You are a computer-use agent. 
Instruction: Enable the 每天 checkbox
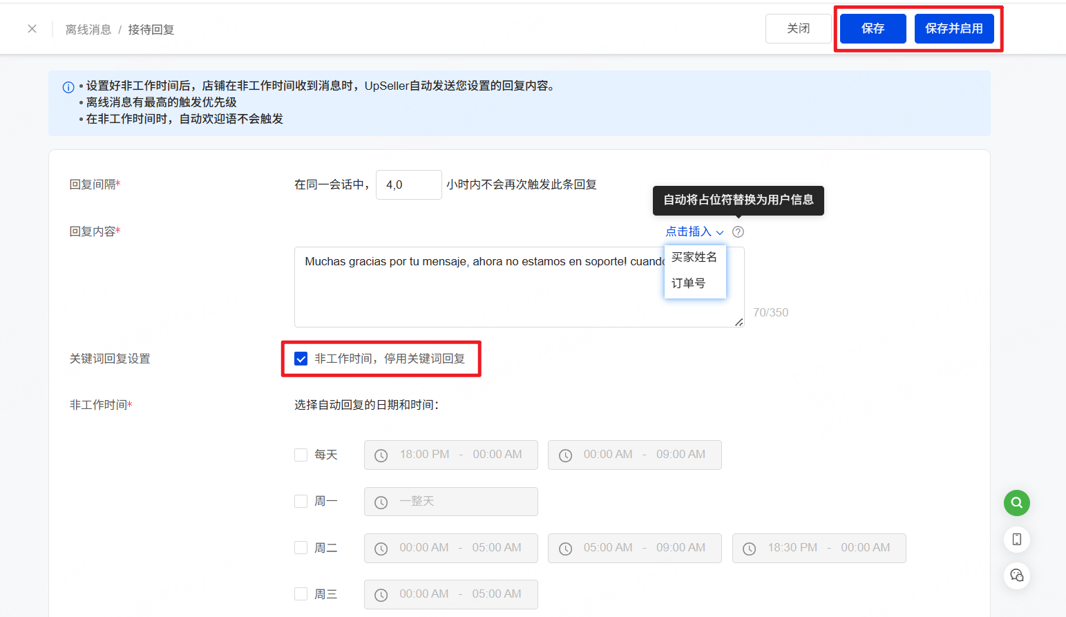tap(301, 455)
